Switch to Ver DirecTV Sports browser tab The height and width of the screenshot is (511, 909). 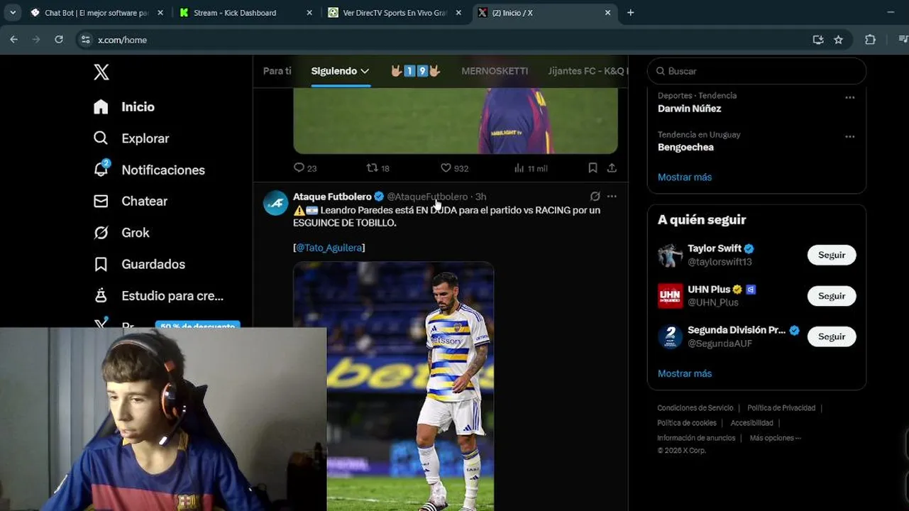tap(395, 13)
